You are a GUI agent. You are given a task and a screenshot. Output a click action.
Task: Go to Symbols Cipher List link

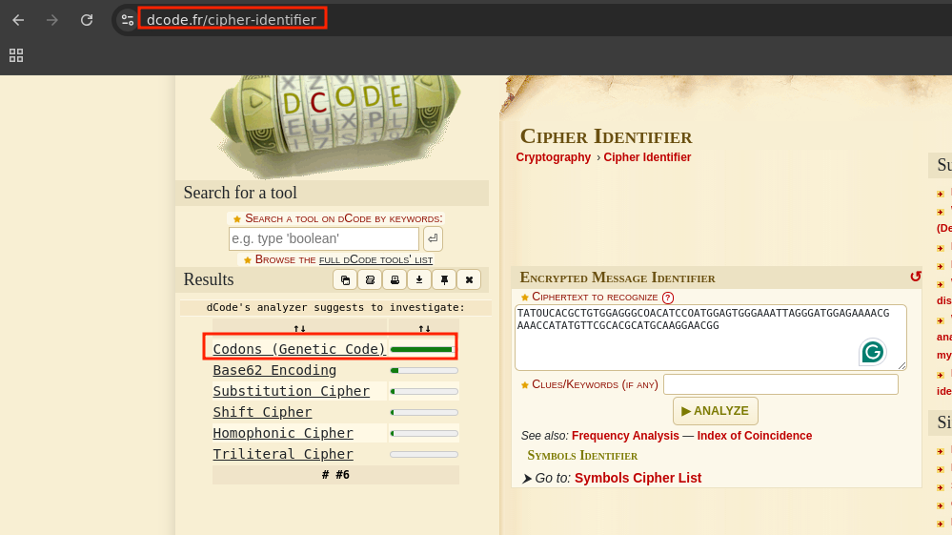[638, 478]
